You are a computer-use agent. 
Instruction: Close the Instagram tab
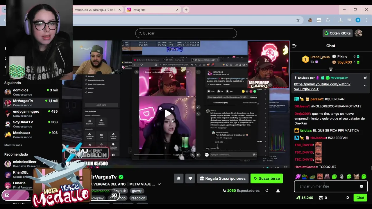click(x=177, y=10)
